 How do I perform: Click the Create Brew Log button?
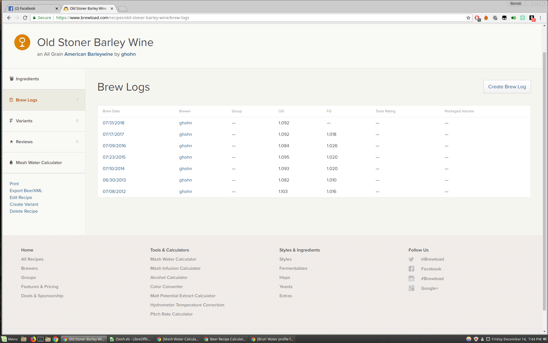(507, 87)
